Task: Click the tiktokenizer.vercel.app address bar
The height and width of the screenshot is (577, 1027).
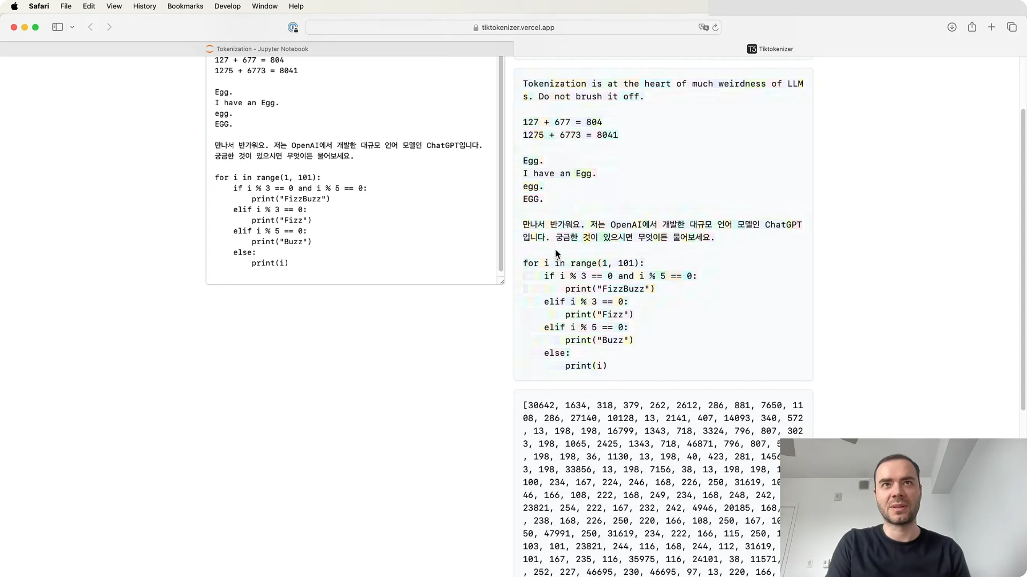Action: 513,27
